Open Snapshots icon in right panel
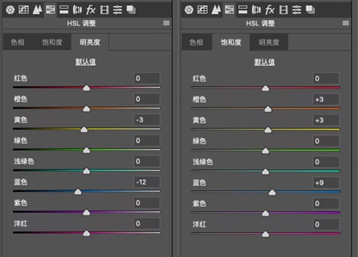Screen dimensions: 358x257 coord(310,10)
